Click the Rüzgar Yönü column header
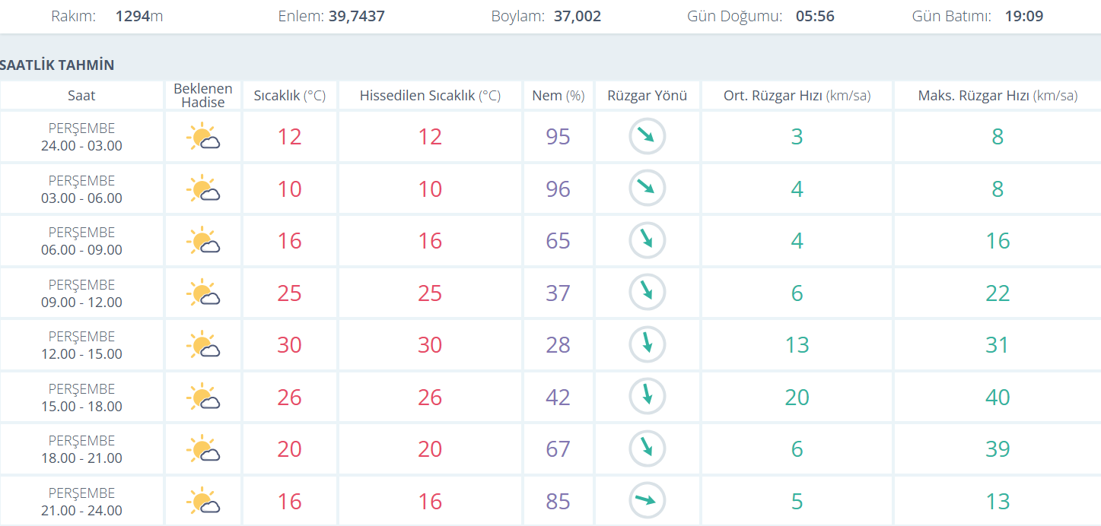This screenshot has height=526, width=1101. click(647, 96)
